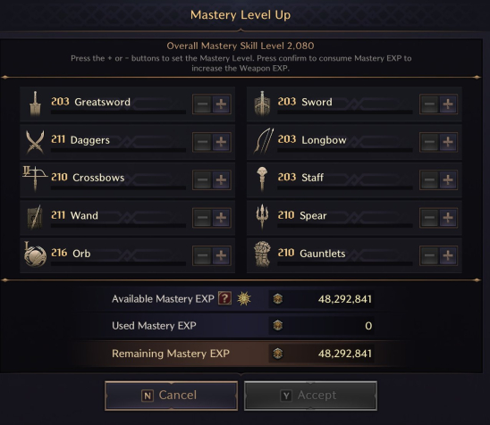The image size is (490, 425).
Task: Decrease Staff mastery level with minus
Action: tap(429, 179)
